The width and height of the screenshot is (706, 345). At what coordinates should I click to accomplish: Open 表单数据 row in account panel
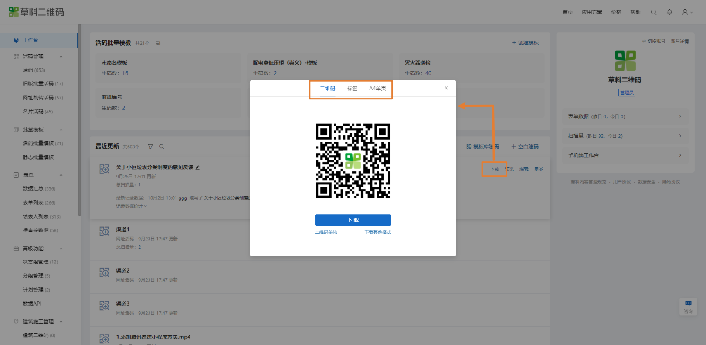(625, 116)
